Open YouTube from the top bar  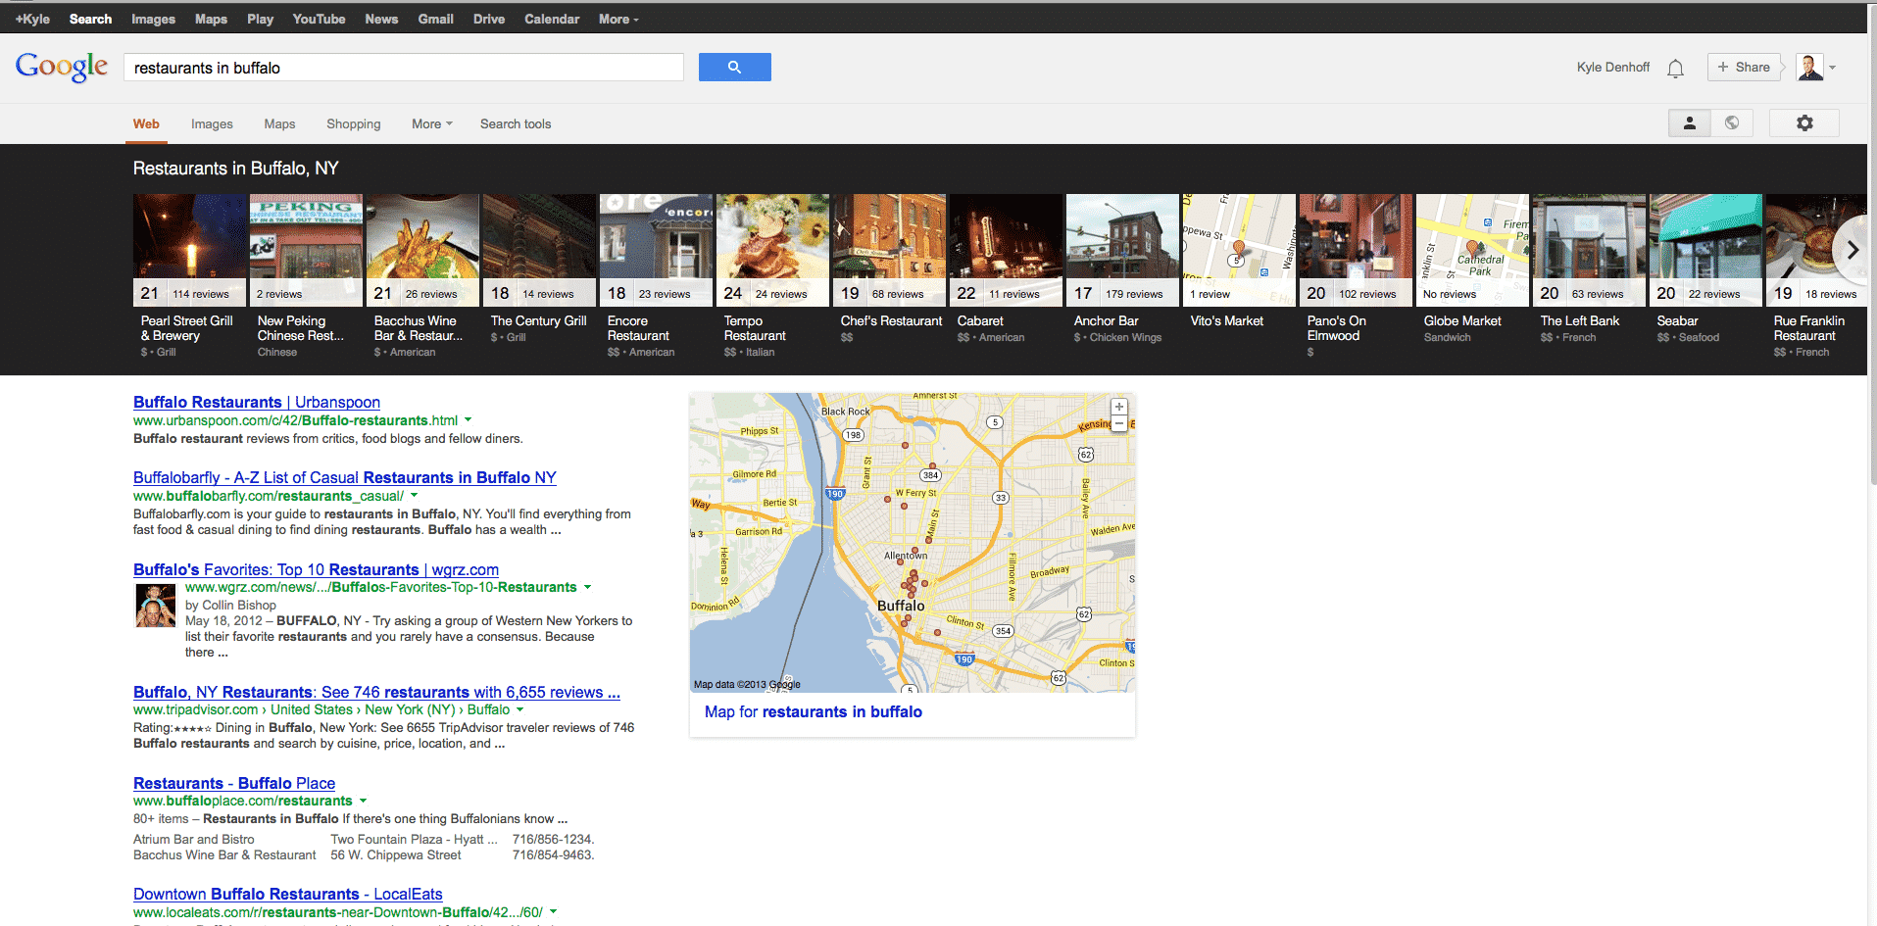coord(319,19)
